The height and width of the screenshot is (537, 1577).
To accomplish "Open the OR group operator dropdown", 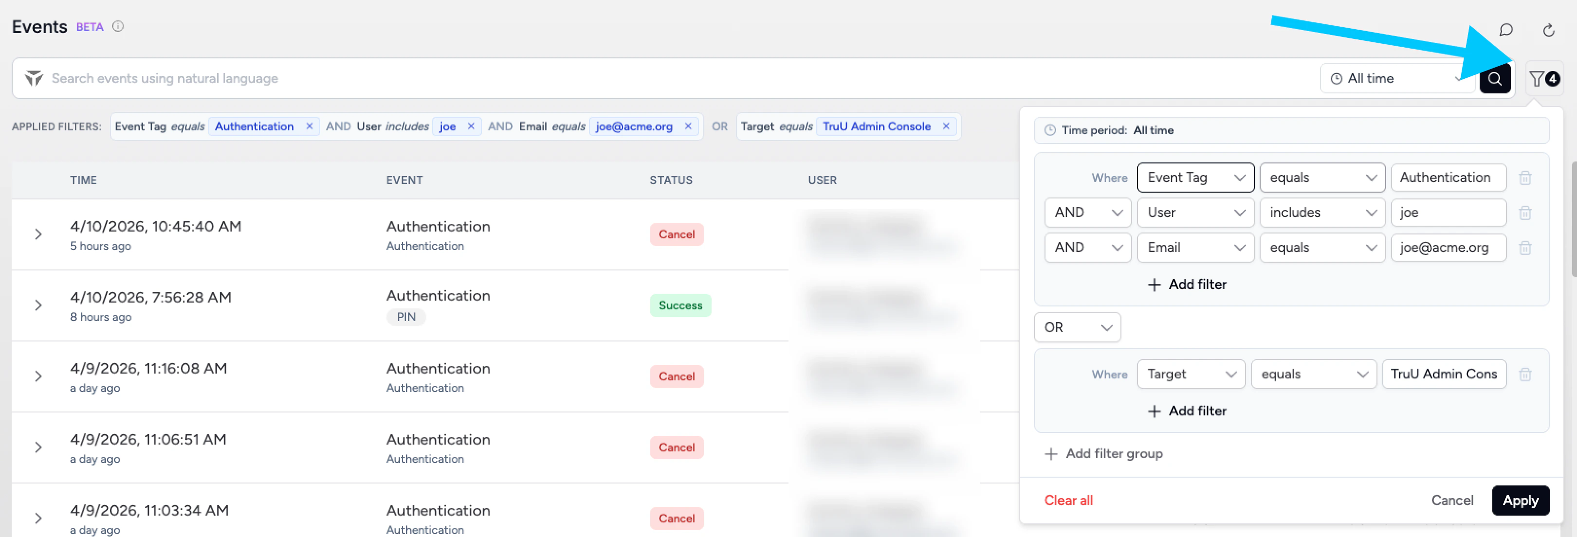I will [1077, 327].
